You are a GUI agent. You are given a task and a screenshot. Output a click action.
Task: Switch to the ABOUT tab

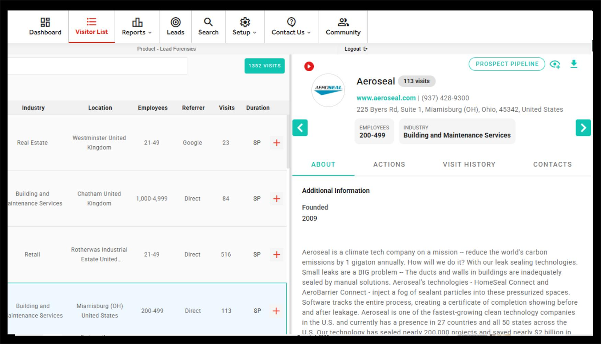point(323,164)
